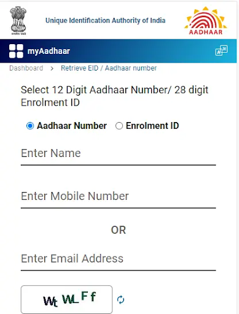The height and width of the screenshot is (314, 239).
Task: Click the Government of India emblem
Action: (x=18, y=20)
